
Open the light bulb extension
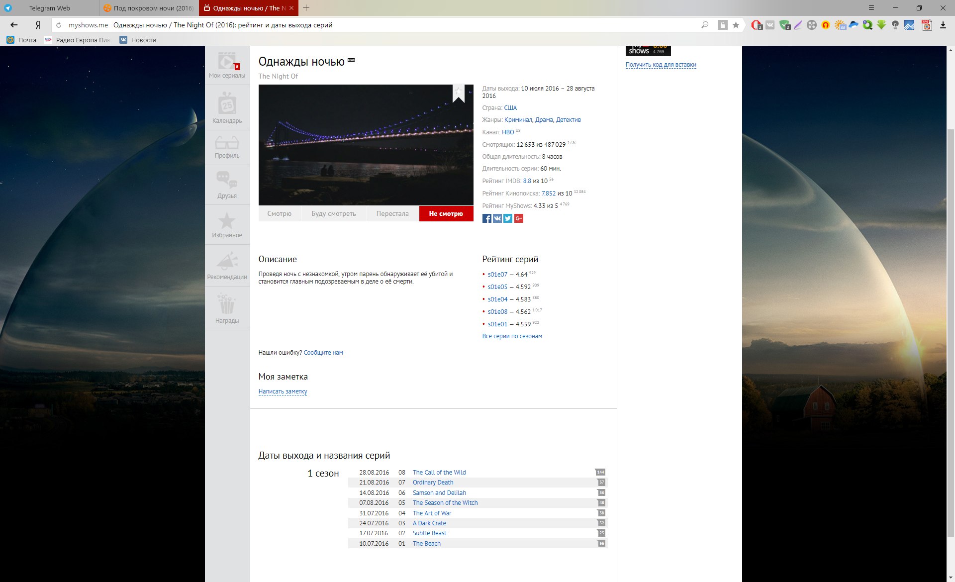[895, 25]
